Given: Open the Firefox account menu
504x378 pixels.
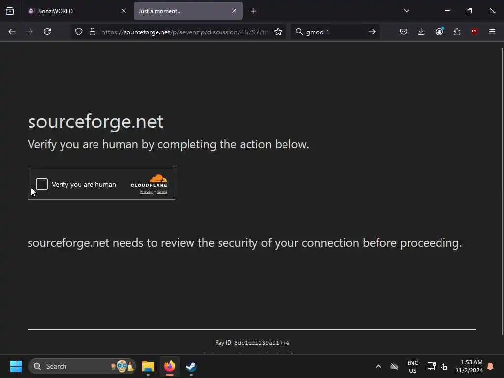Looking at the screenshot, I should (x=439, y=31).
